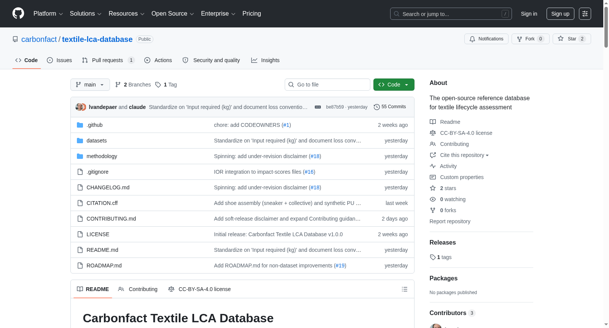Screen dimensions: 609x328
Task: Expand the Open Source menu
Action: 173,14
